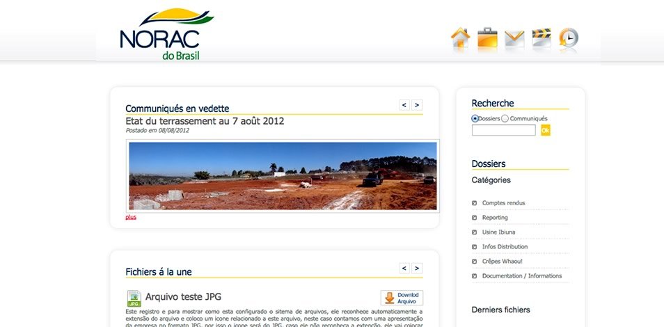Open the mail envelope icon

tap(514, 38)
